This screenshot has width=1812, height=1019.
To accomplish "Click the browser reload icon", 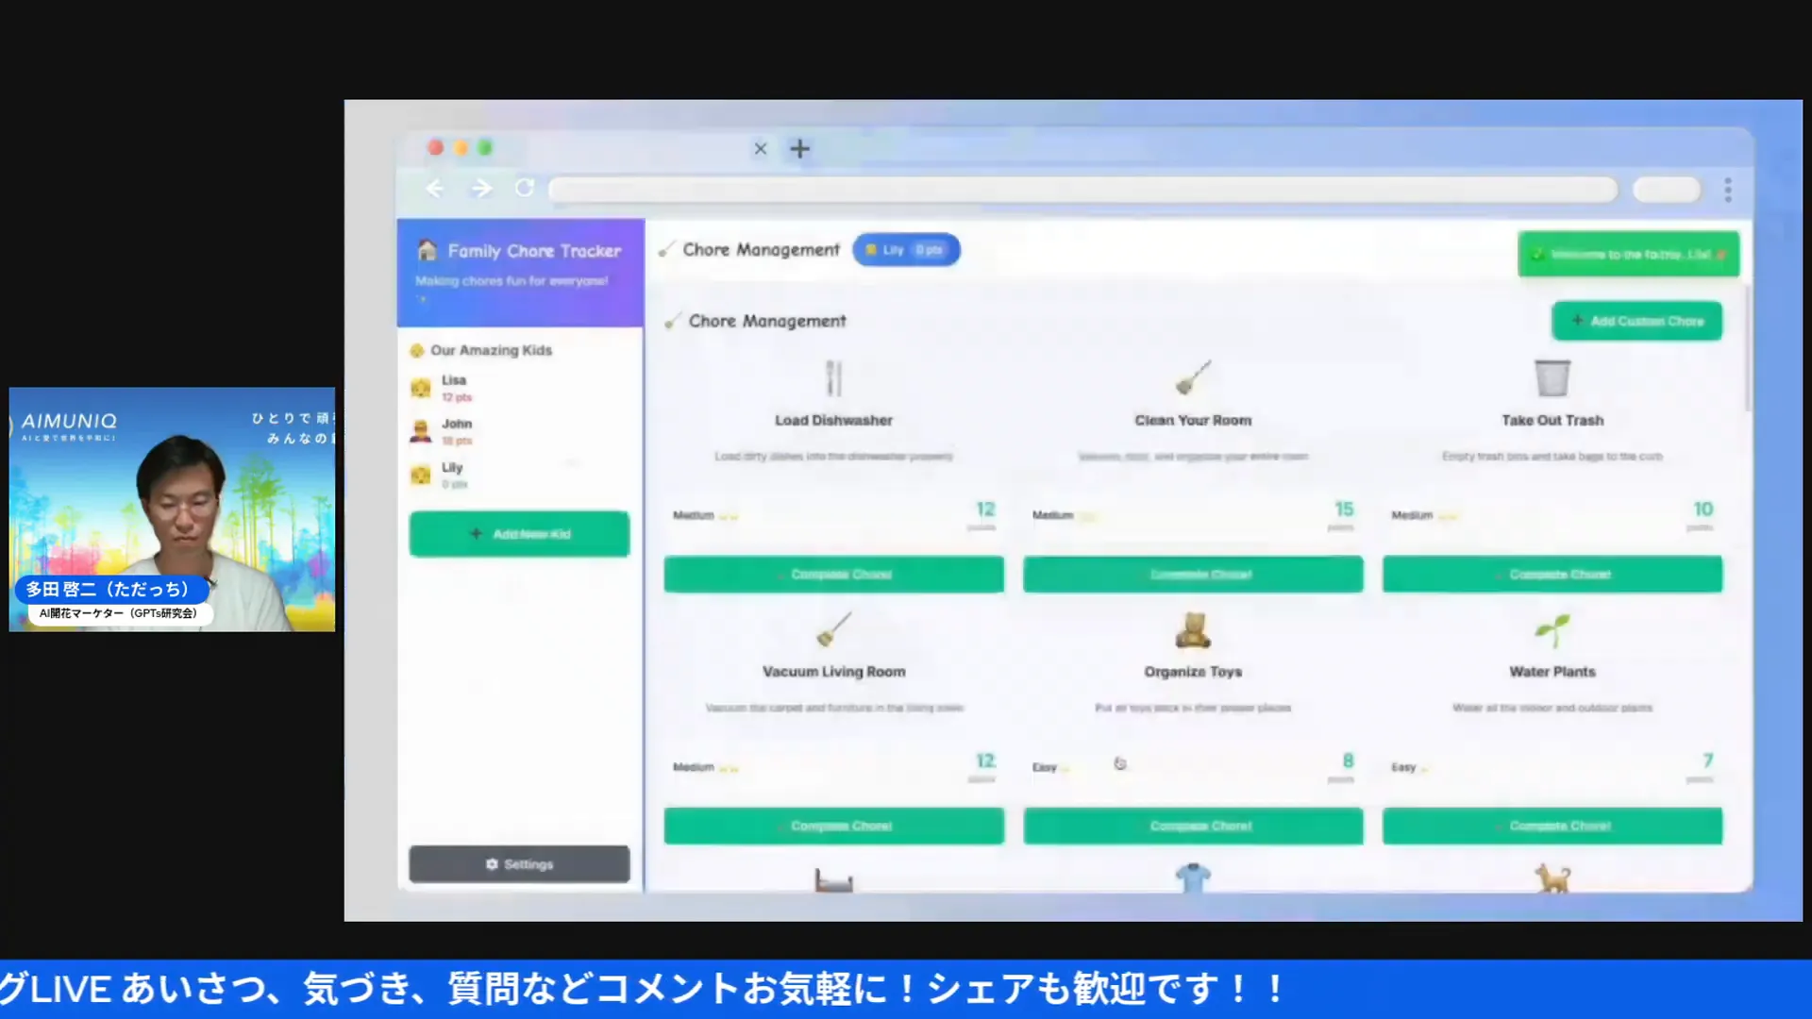I will click(x=525, y=189).
